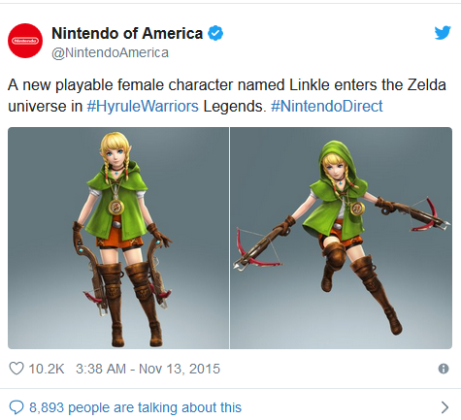Follow the #NintendoDirect hashtag link
Image resolution: width=461 pixels, height=420 pixels.
pyautogui.click(x=327, y=106)
